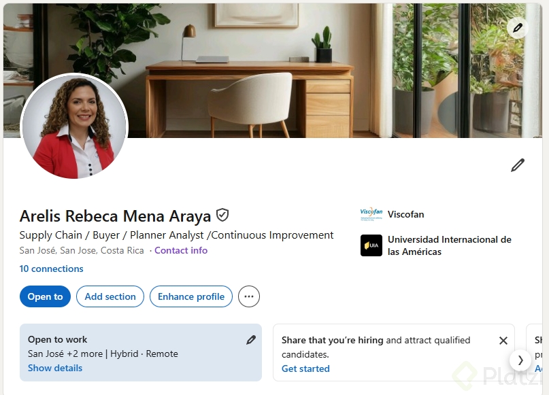Edit the cover background photo
Image resolution: width=549 pixels, height=395 pixels.
[518, 28]
